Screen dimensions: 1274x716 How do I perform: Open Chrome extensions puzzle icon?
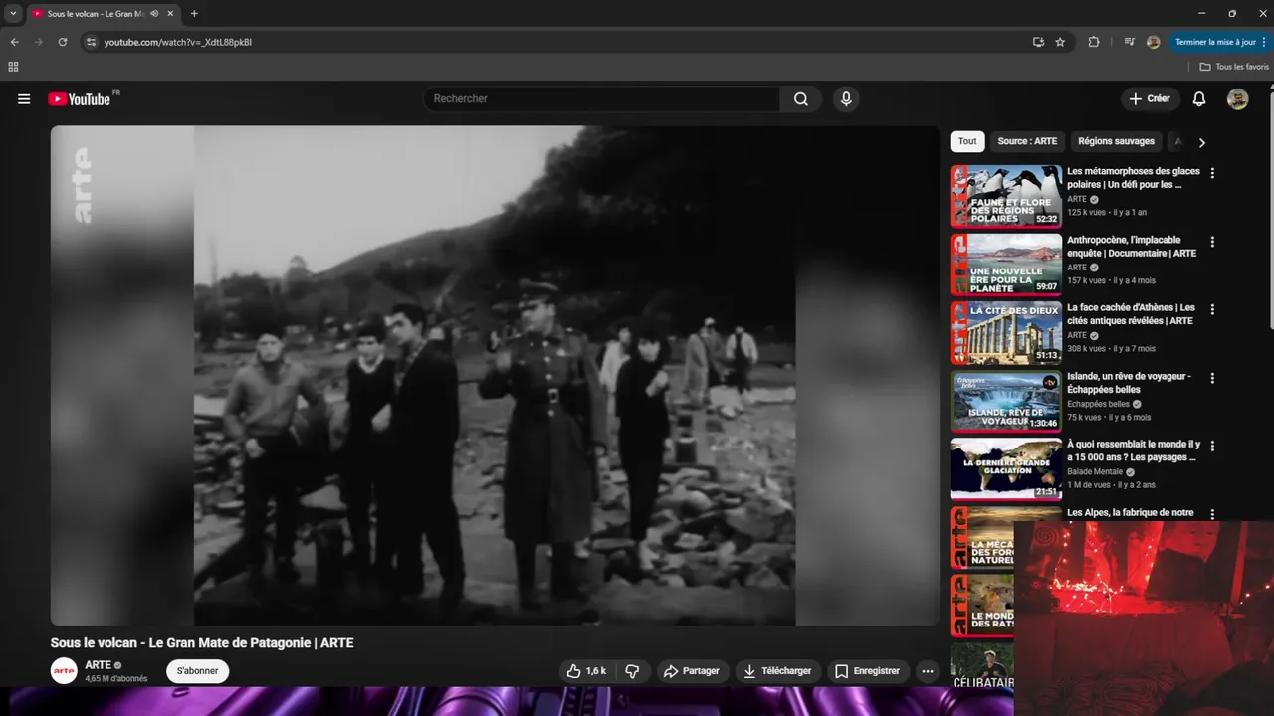click(1094, 42)
